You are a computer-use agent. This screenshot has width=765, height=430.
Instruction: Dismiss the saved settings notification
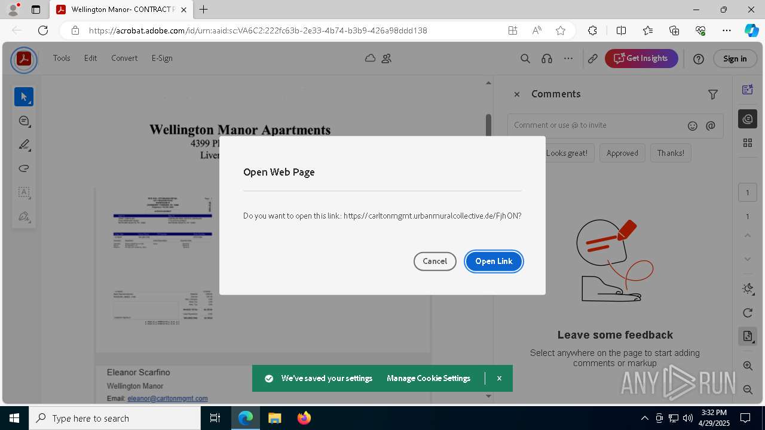pos(499,378)
